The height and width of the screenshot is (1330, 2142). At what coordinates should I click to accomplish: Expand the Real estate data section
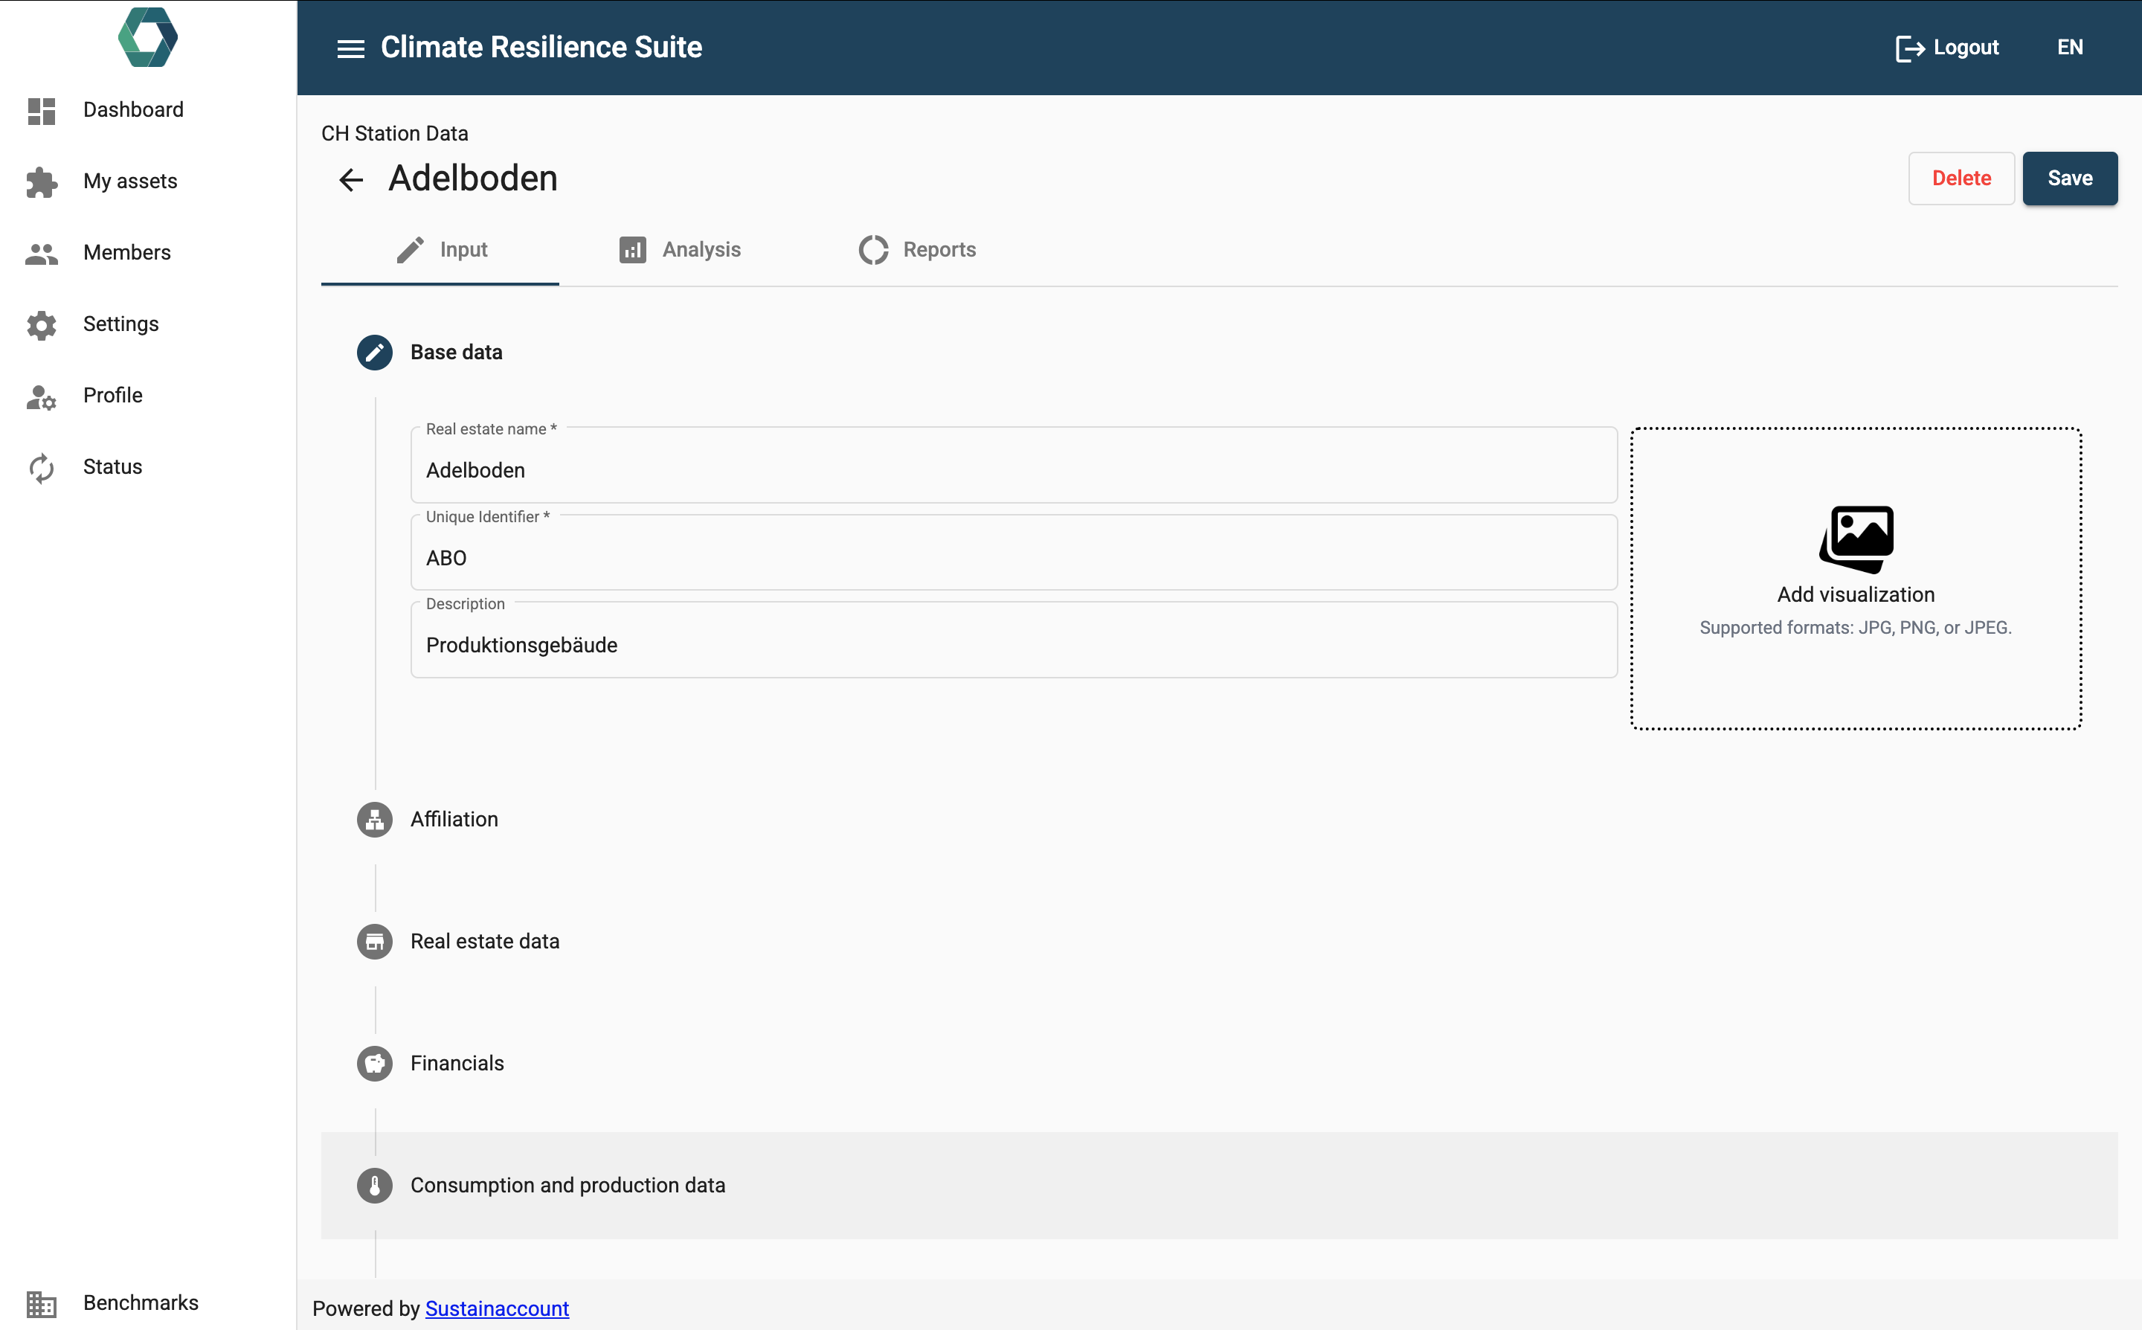click(x=484, y=941)
